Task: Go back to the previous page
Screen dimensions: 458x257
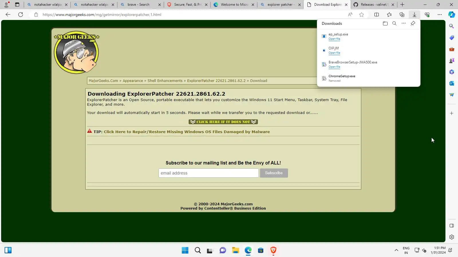Action: [x=8, y=15]
